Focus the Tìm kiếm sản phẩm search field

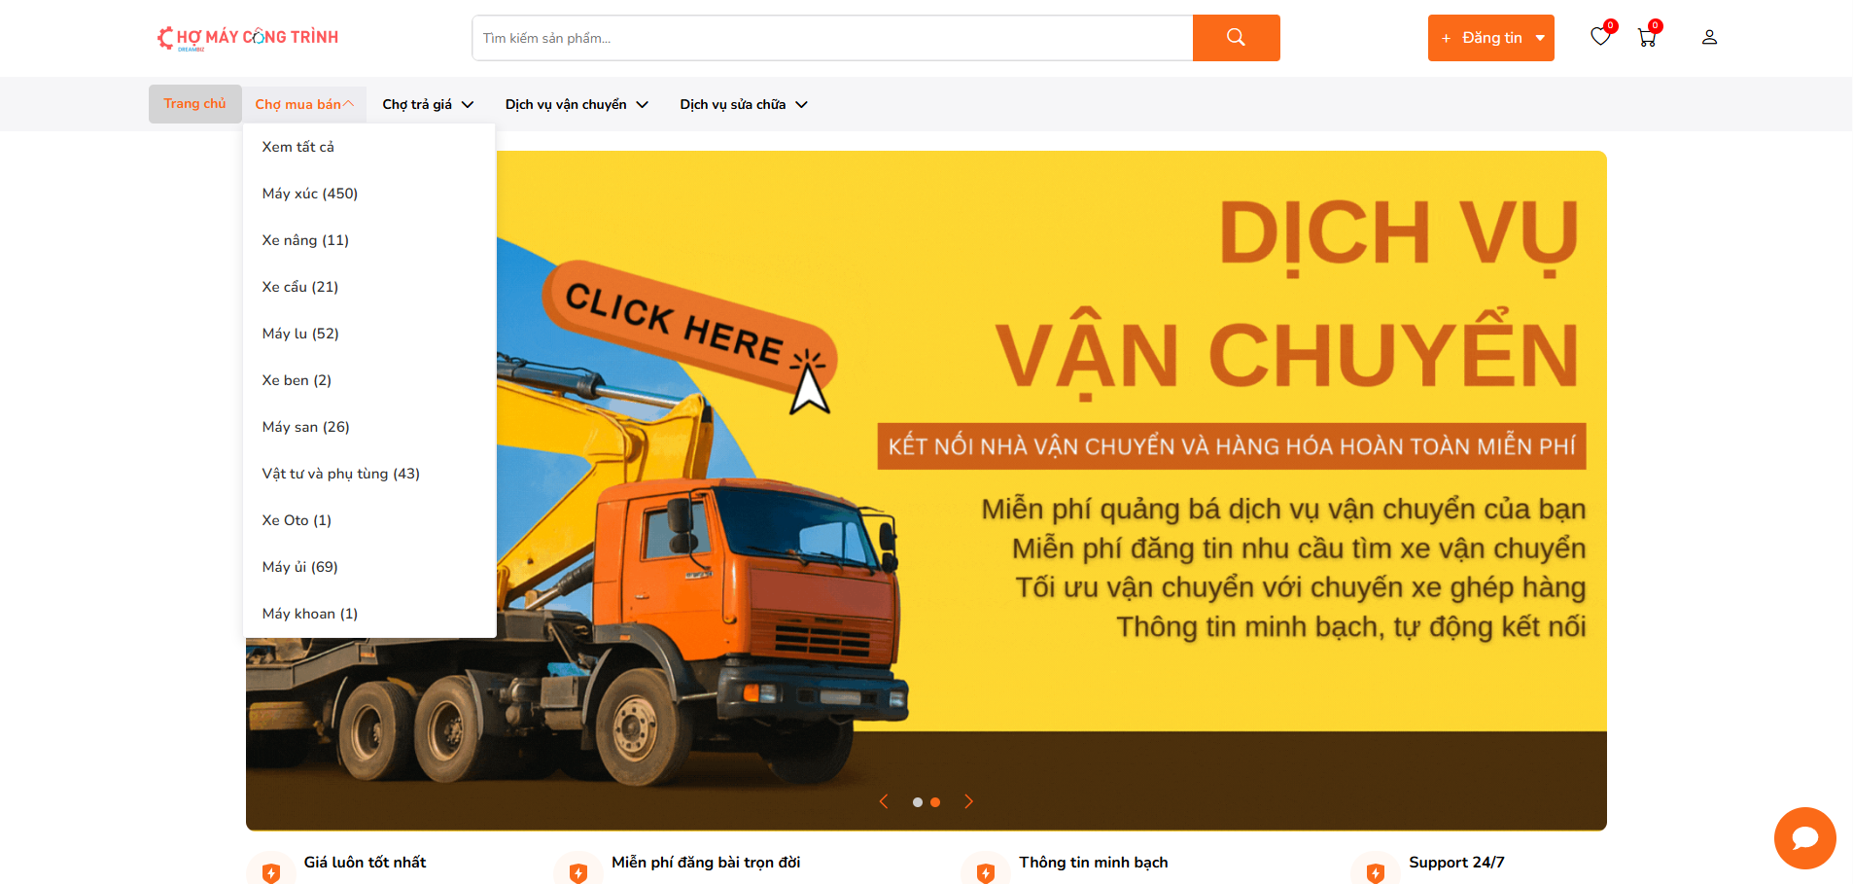[x=833, y=38]
